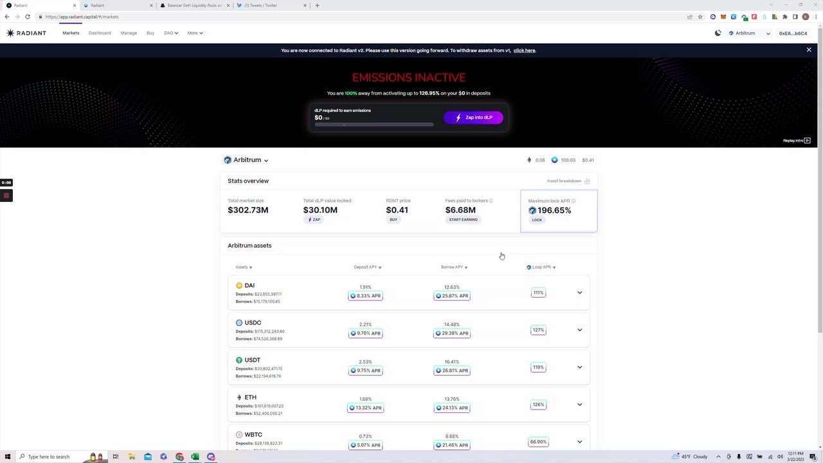The width and height of the screenshot is (823, 463).
Task: Sort by the Assets column
Action: tap(244, 267)
